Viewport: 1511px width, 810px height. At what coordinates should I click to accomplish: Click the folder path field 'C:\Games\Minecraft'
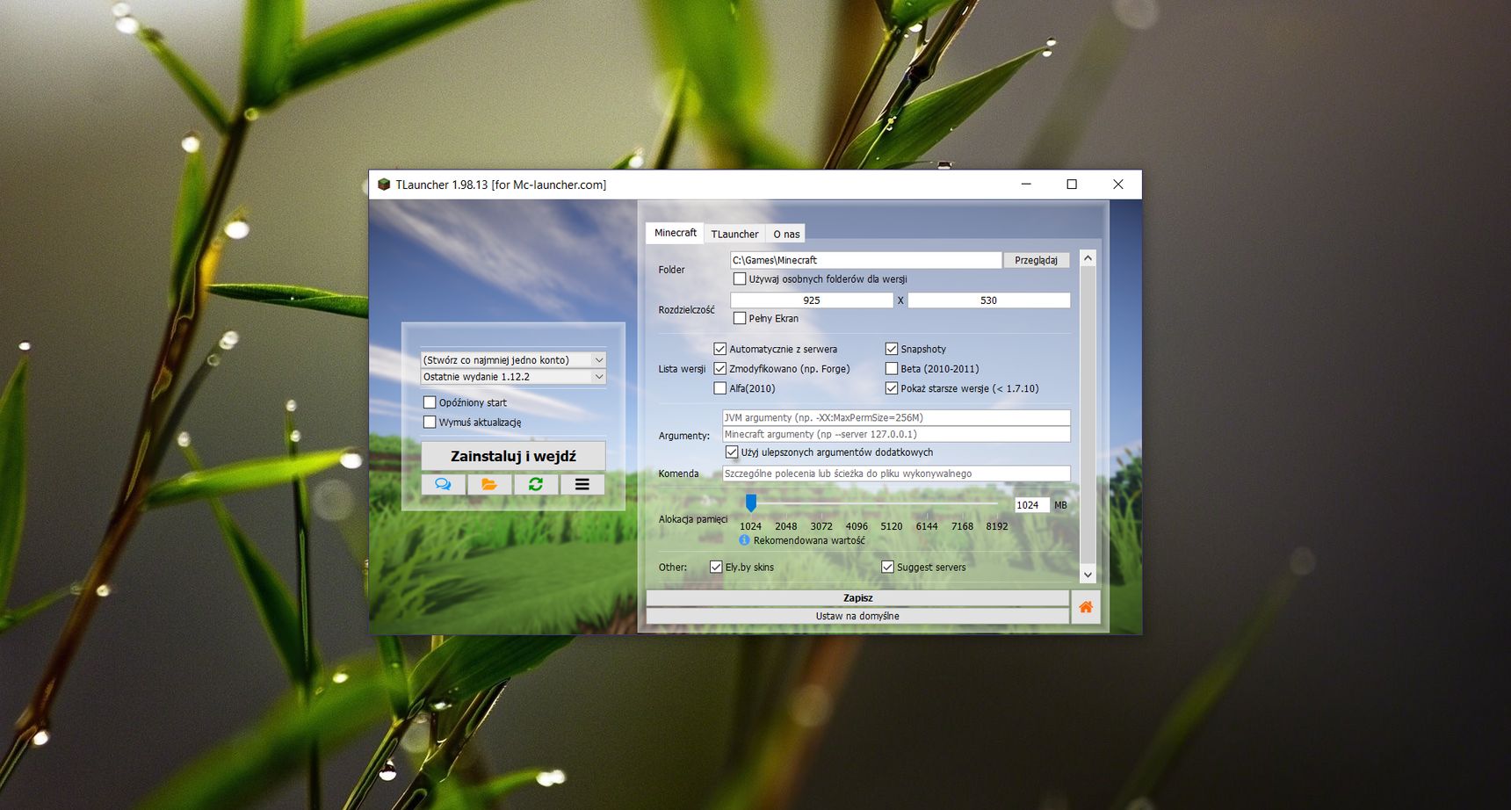pos(866,260)
